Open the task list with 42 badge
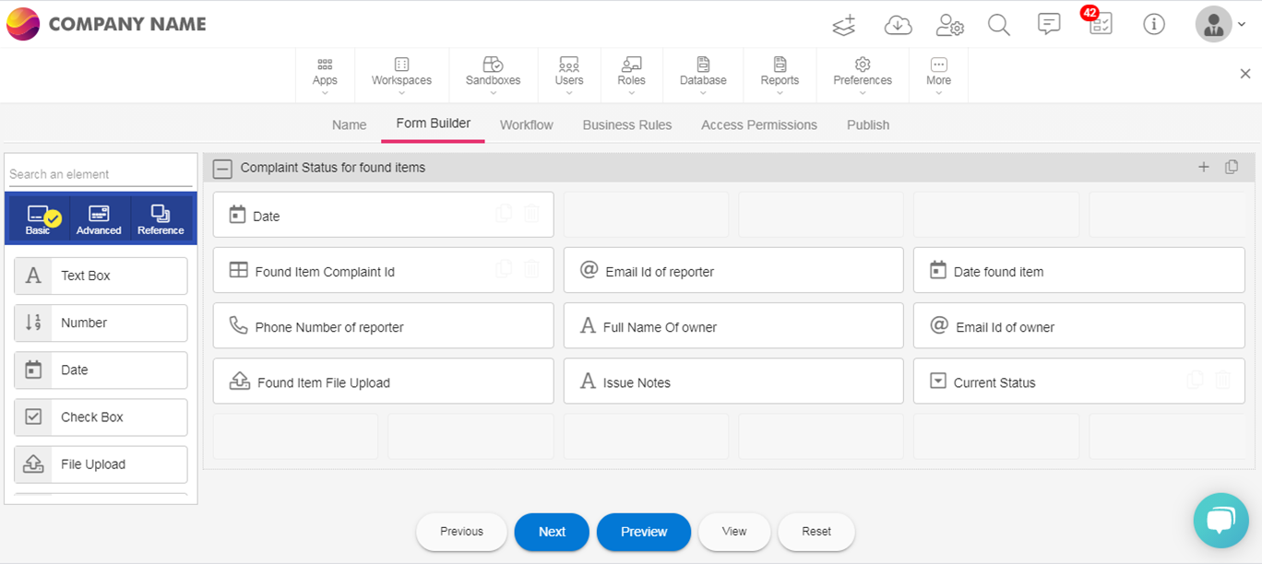This screenshot has width=1262, height=564. pyautogui.click(x=1100, y=24)
